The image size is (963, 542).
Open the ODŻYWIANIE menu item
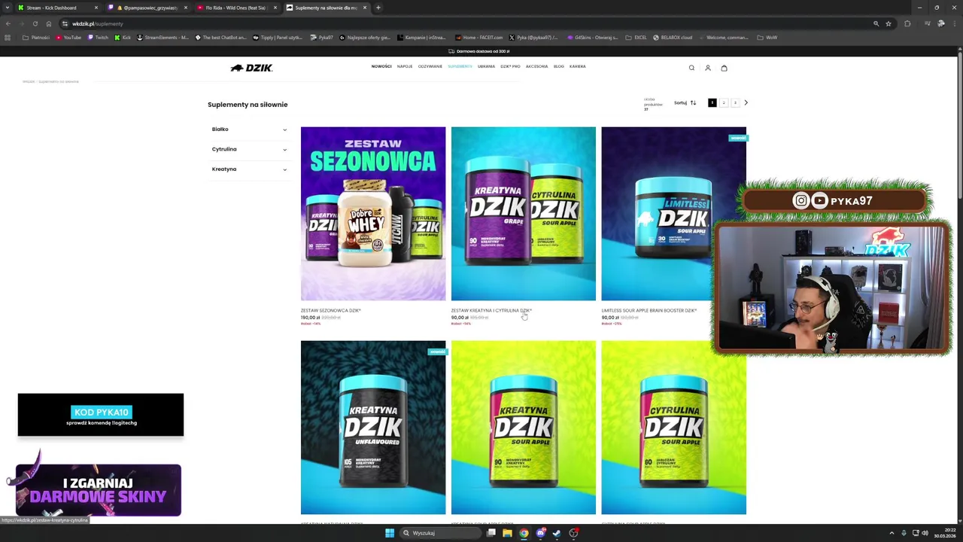point(430,66)
